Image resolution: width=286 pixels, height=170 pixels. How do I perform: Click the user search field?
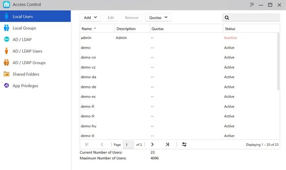[251, 17]
